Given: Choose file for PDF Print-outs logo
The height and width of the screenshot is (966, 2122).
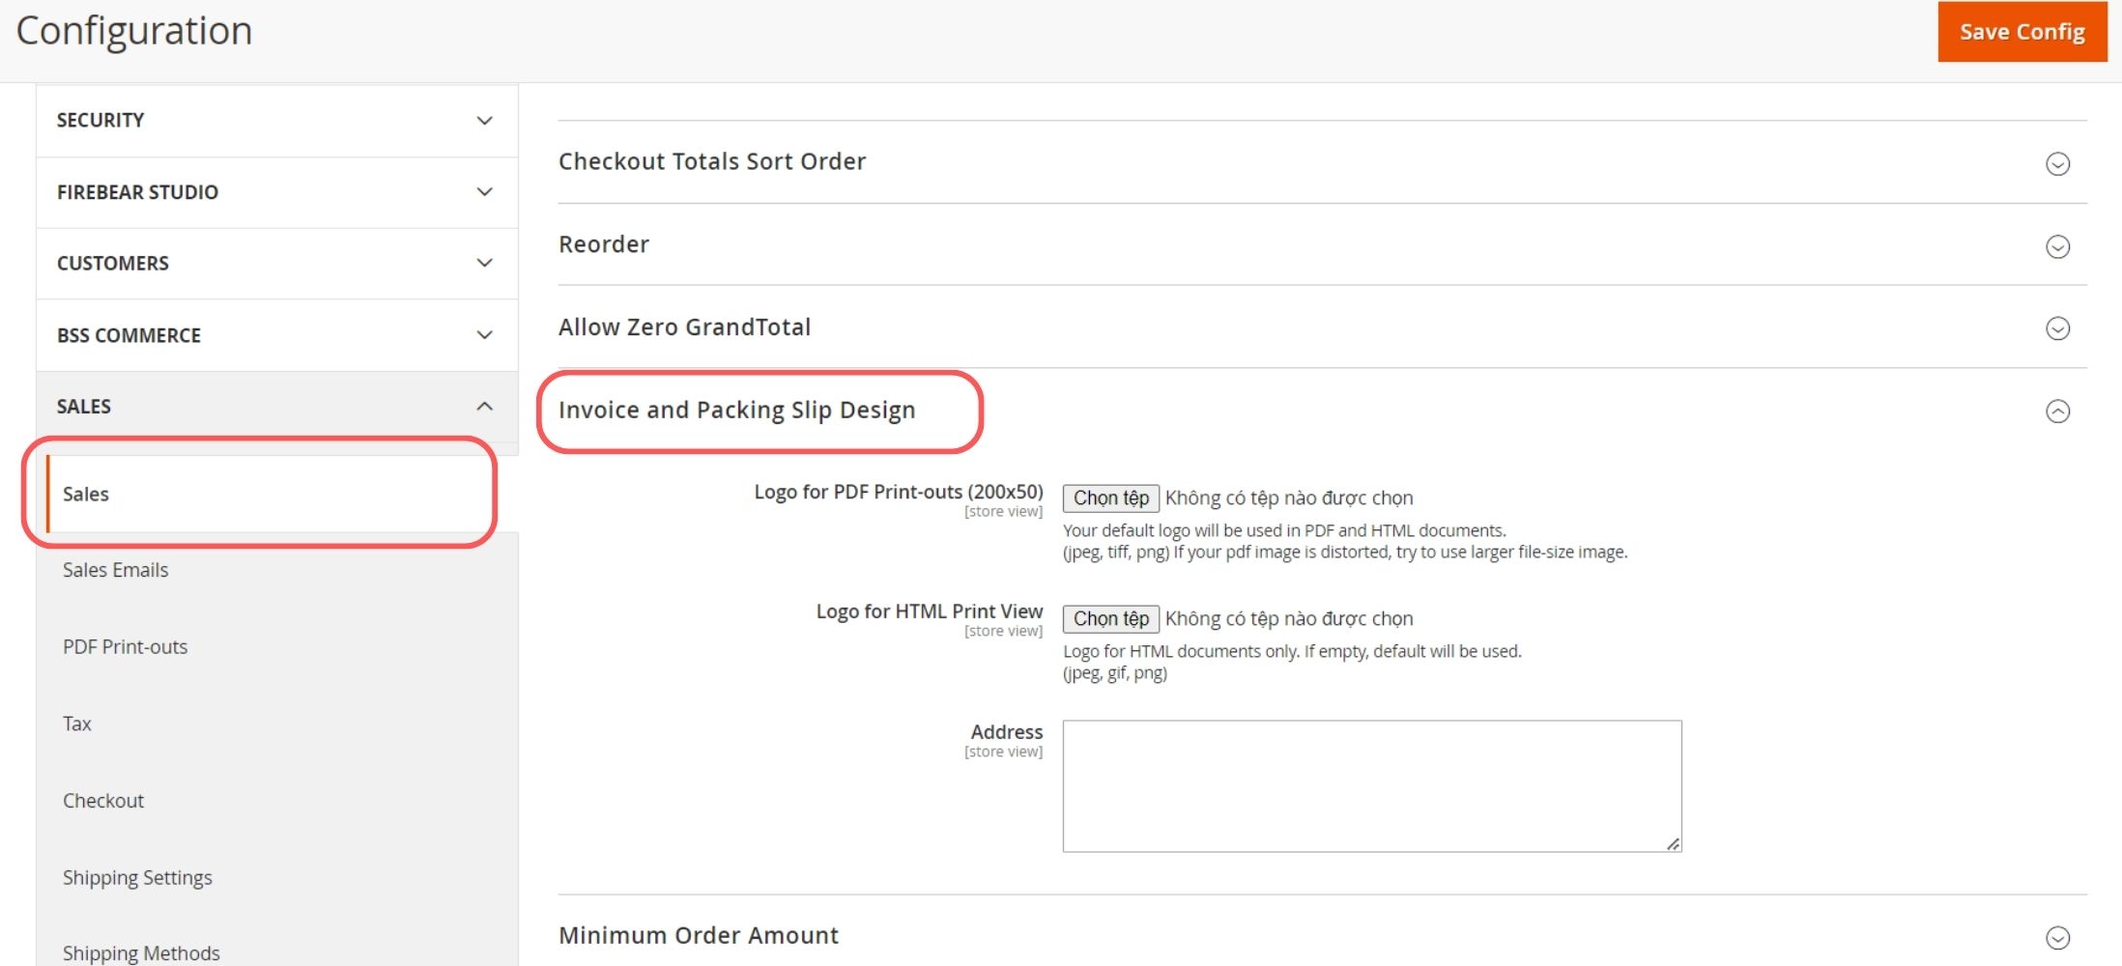Looking at the screenshot, I should tap(1110, 498).
